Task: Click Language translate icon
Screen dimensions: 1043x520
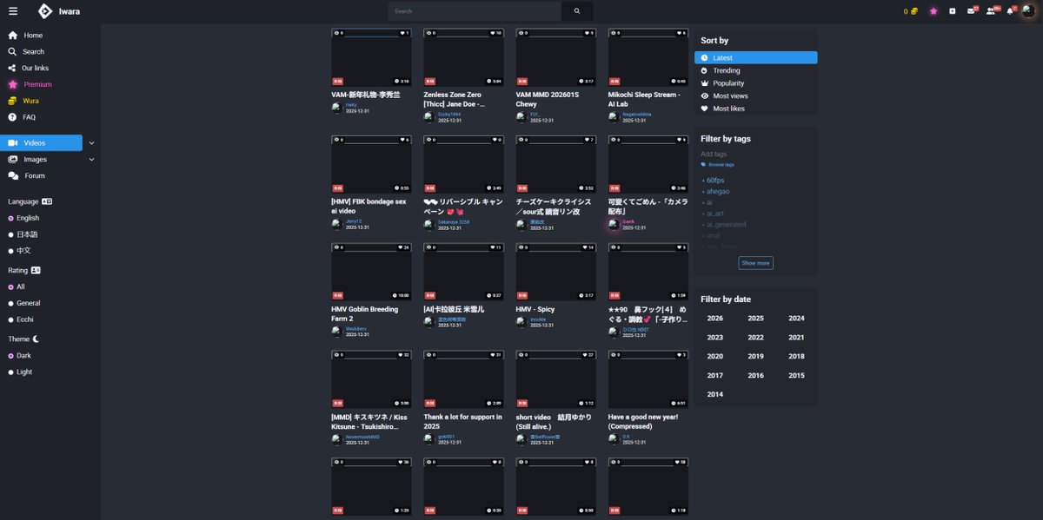Action: click(x=47, y=201)
